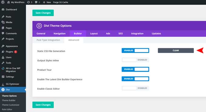Toggle the Product Tour switch
Image resolution: width=206 pixels, height=112 pixels.
[x=135, y=69]
